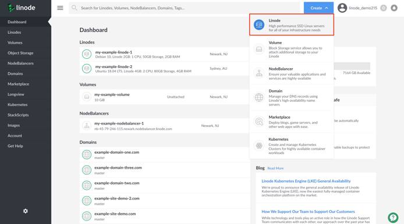Collapse the Create dropdown button
This screenshot has height=224, width=404.
pyautogui.click(x=318, y=8)
